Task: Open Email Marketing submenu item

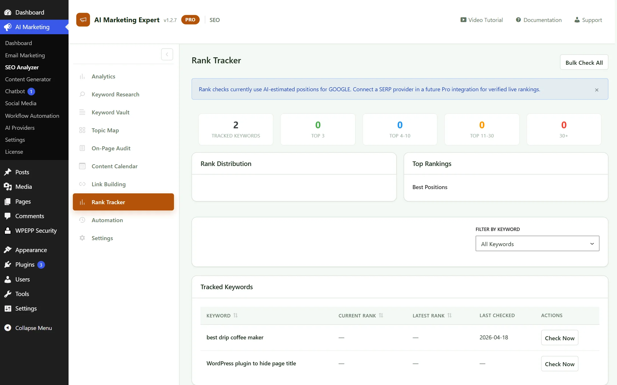Action: coord(25,55)
